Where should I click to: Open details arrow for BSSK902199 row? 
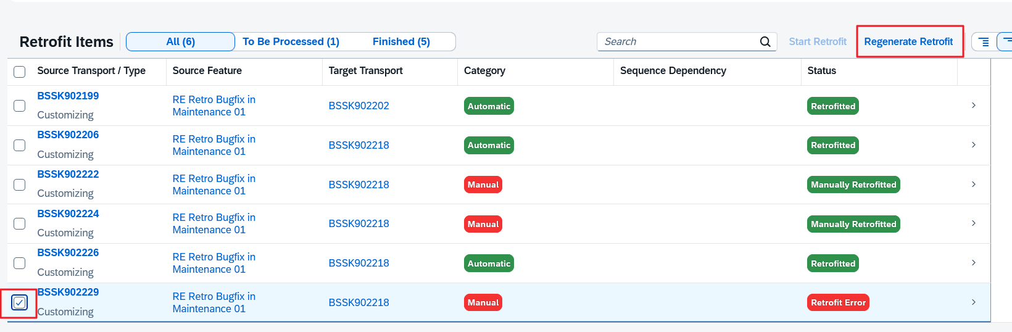(973, 106)
